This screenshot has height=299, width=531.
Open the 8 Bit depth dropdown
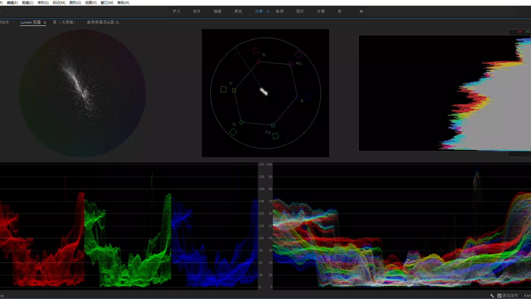tap(527, 296)
